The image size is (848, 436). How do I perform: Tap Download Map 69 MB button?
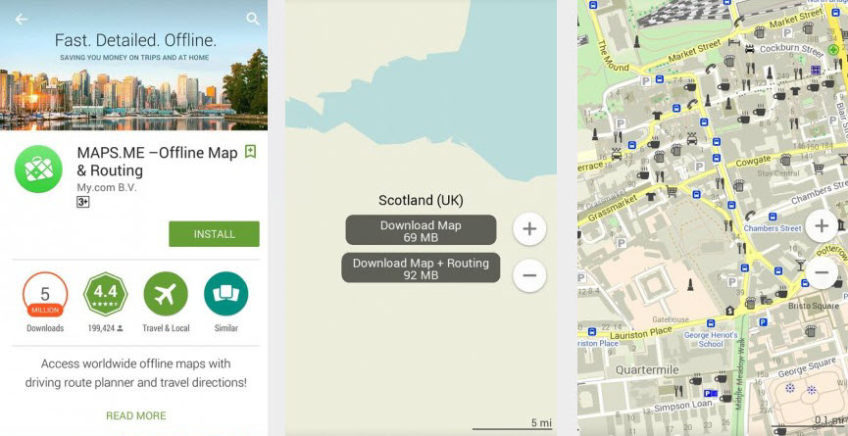pyautogui.click(x=421, y=230)
